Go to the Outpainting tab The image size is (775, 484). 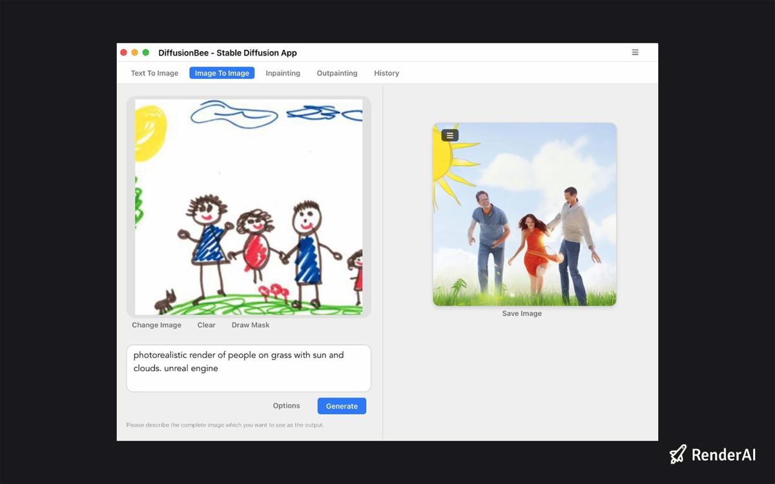(x=336, y=73)
